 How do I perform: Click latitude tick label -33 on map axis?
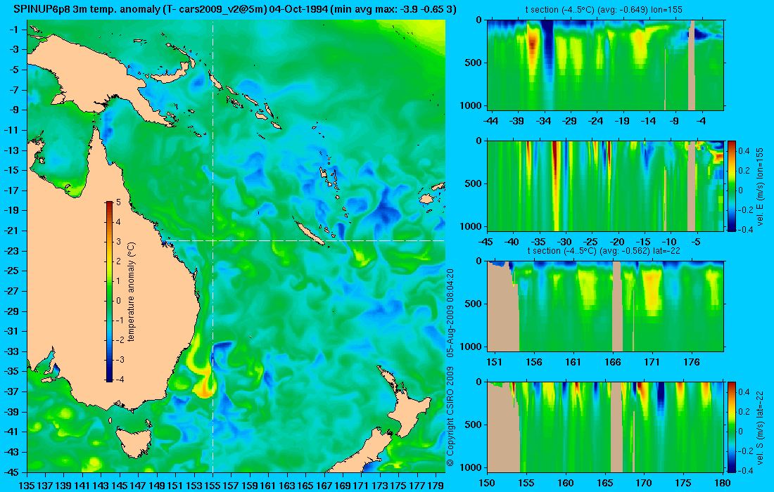point(11,351)
